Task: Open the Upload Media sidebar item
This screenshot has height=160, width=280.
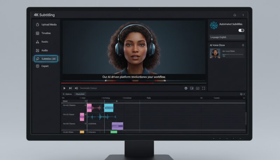Action: (46, 25)
